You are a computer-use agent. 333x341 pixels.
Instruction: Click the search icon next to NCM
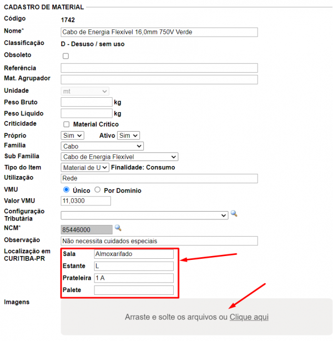(x=117, y=228)
